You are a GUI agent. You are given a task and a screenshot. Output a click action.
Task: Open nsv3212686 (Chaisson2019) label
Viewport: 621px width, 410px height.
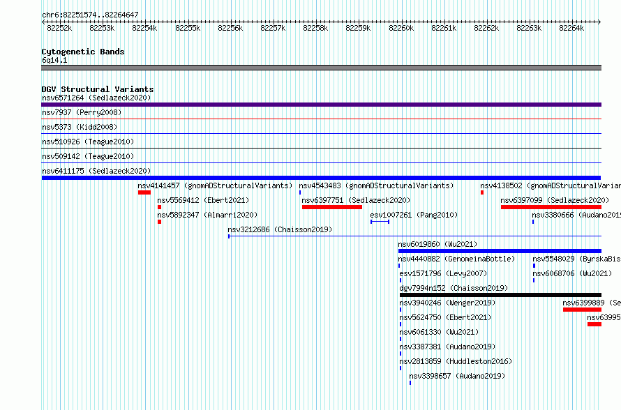click(280, 229)
